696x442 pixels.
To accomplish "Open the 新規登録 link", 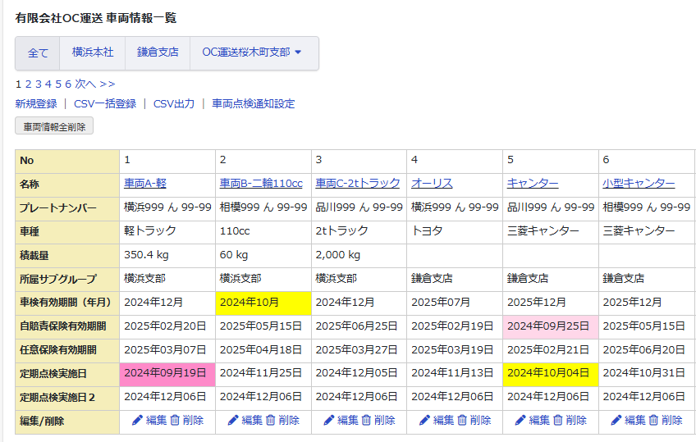I will click(36, 104).
